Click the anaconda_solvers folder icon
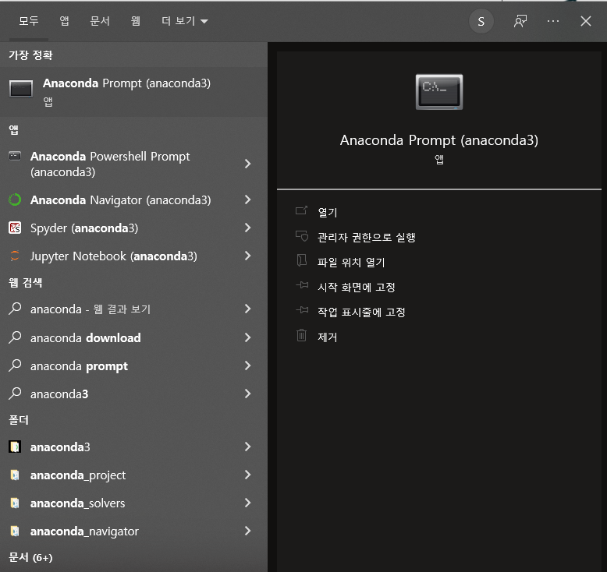607x572 pixels. click(15, 503)
